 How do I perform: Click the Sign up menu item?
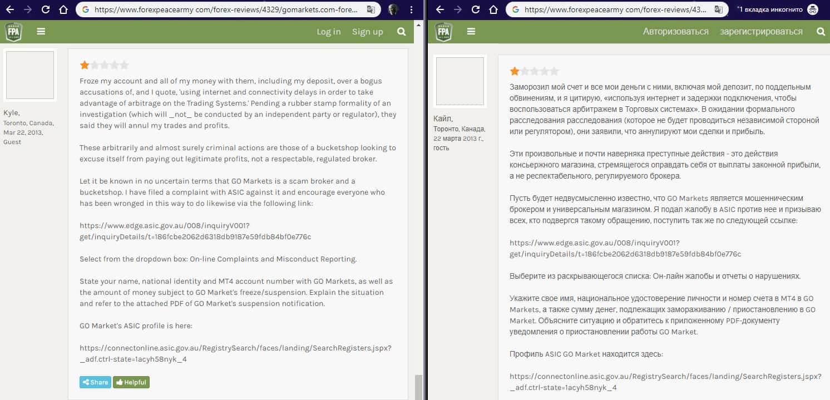(367, 32)
